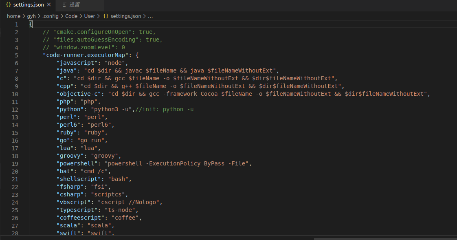Open the .config breadcrumb dropdown
457x240 pixels.
coord(51,16)
